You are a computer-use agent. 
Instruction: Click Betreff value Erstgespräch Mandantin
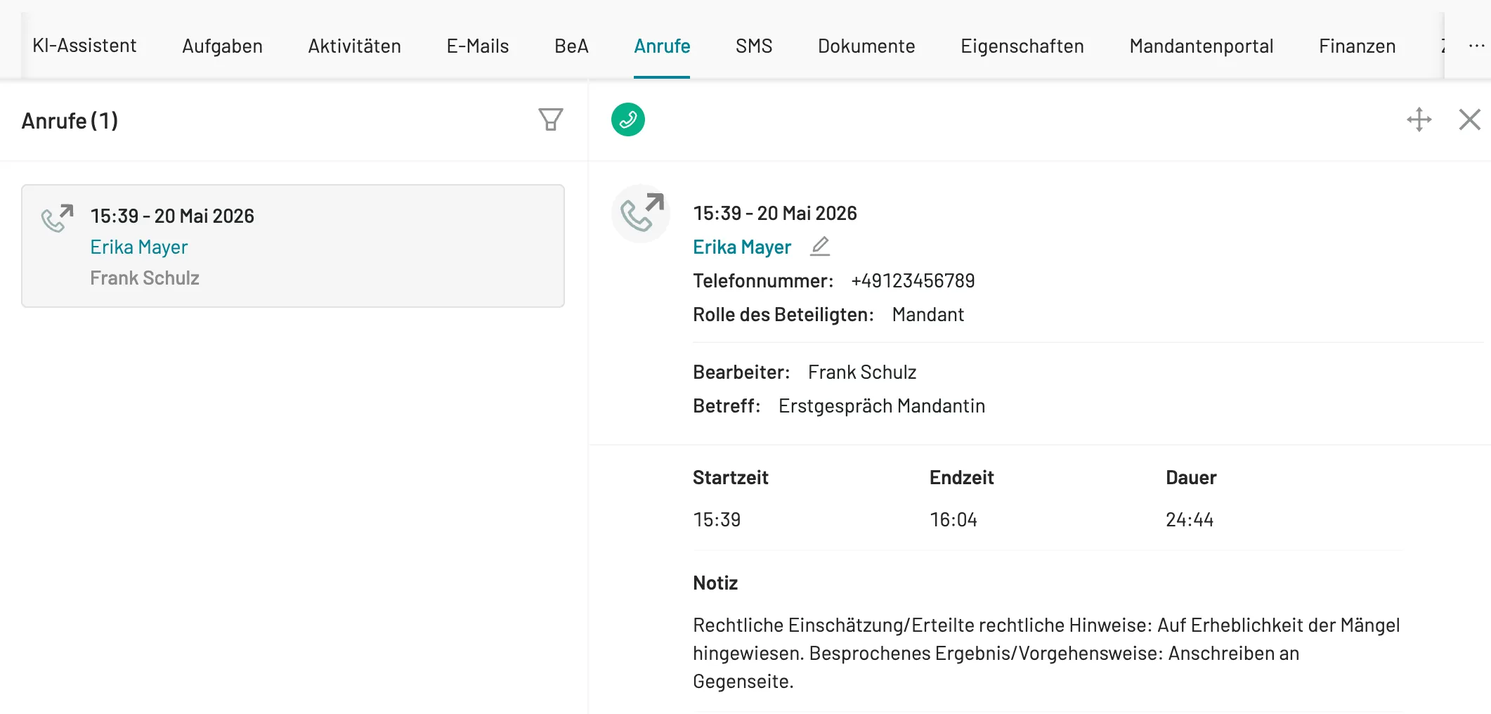882,406
